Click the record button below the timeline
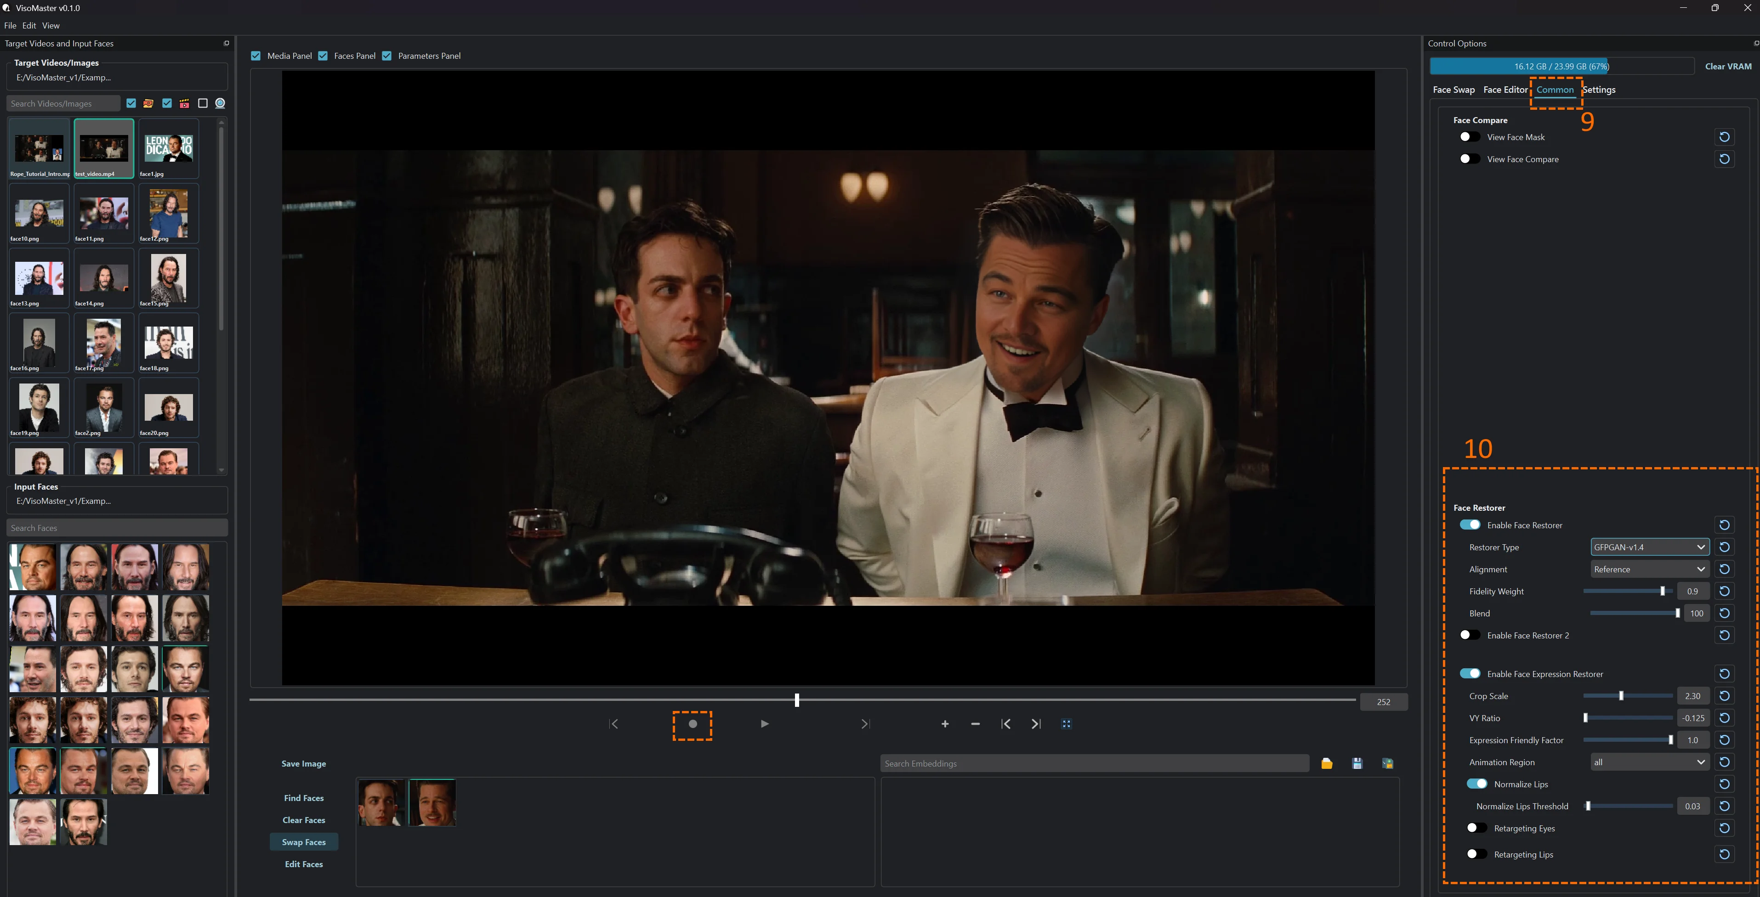This screenshot has height=897, width=1760. coord(692,724)
